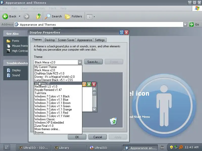Screen dimensions: 202x151
Task: Open the Favorites menu
Action: click(x=38, y=8)
